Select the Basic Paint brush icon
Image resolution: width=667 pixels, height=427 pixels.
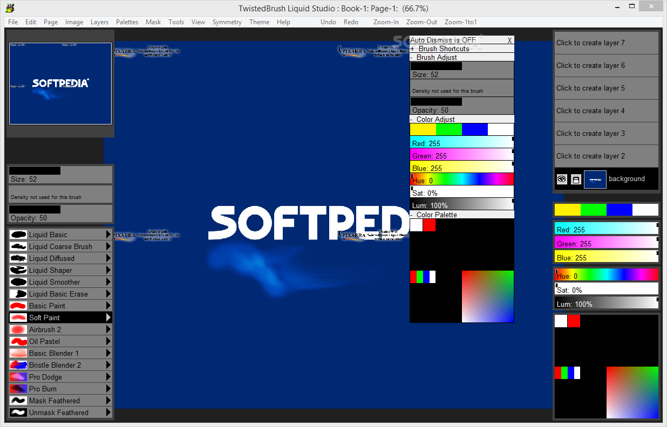point(18,306)
